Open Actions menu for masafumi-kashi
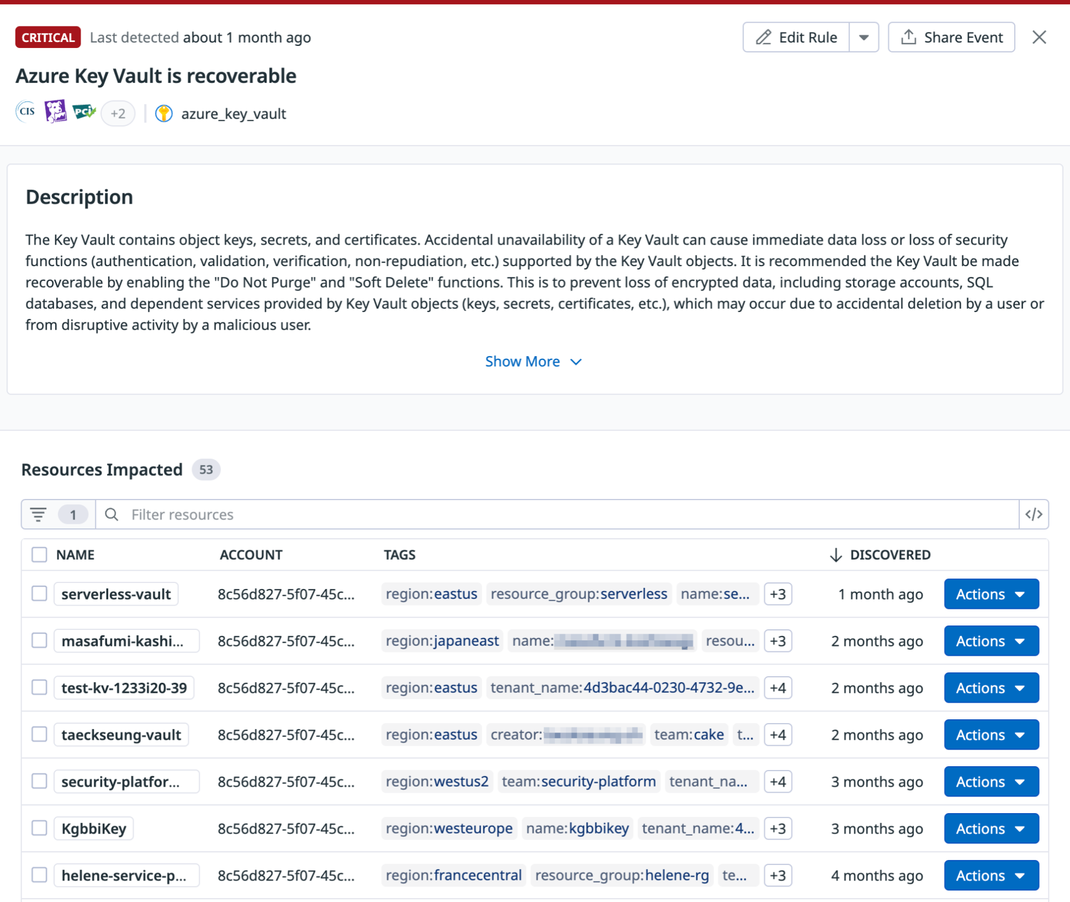The width and height of the screenshot is (1070, 902). coord(991,641)
